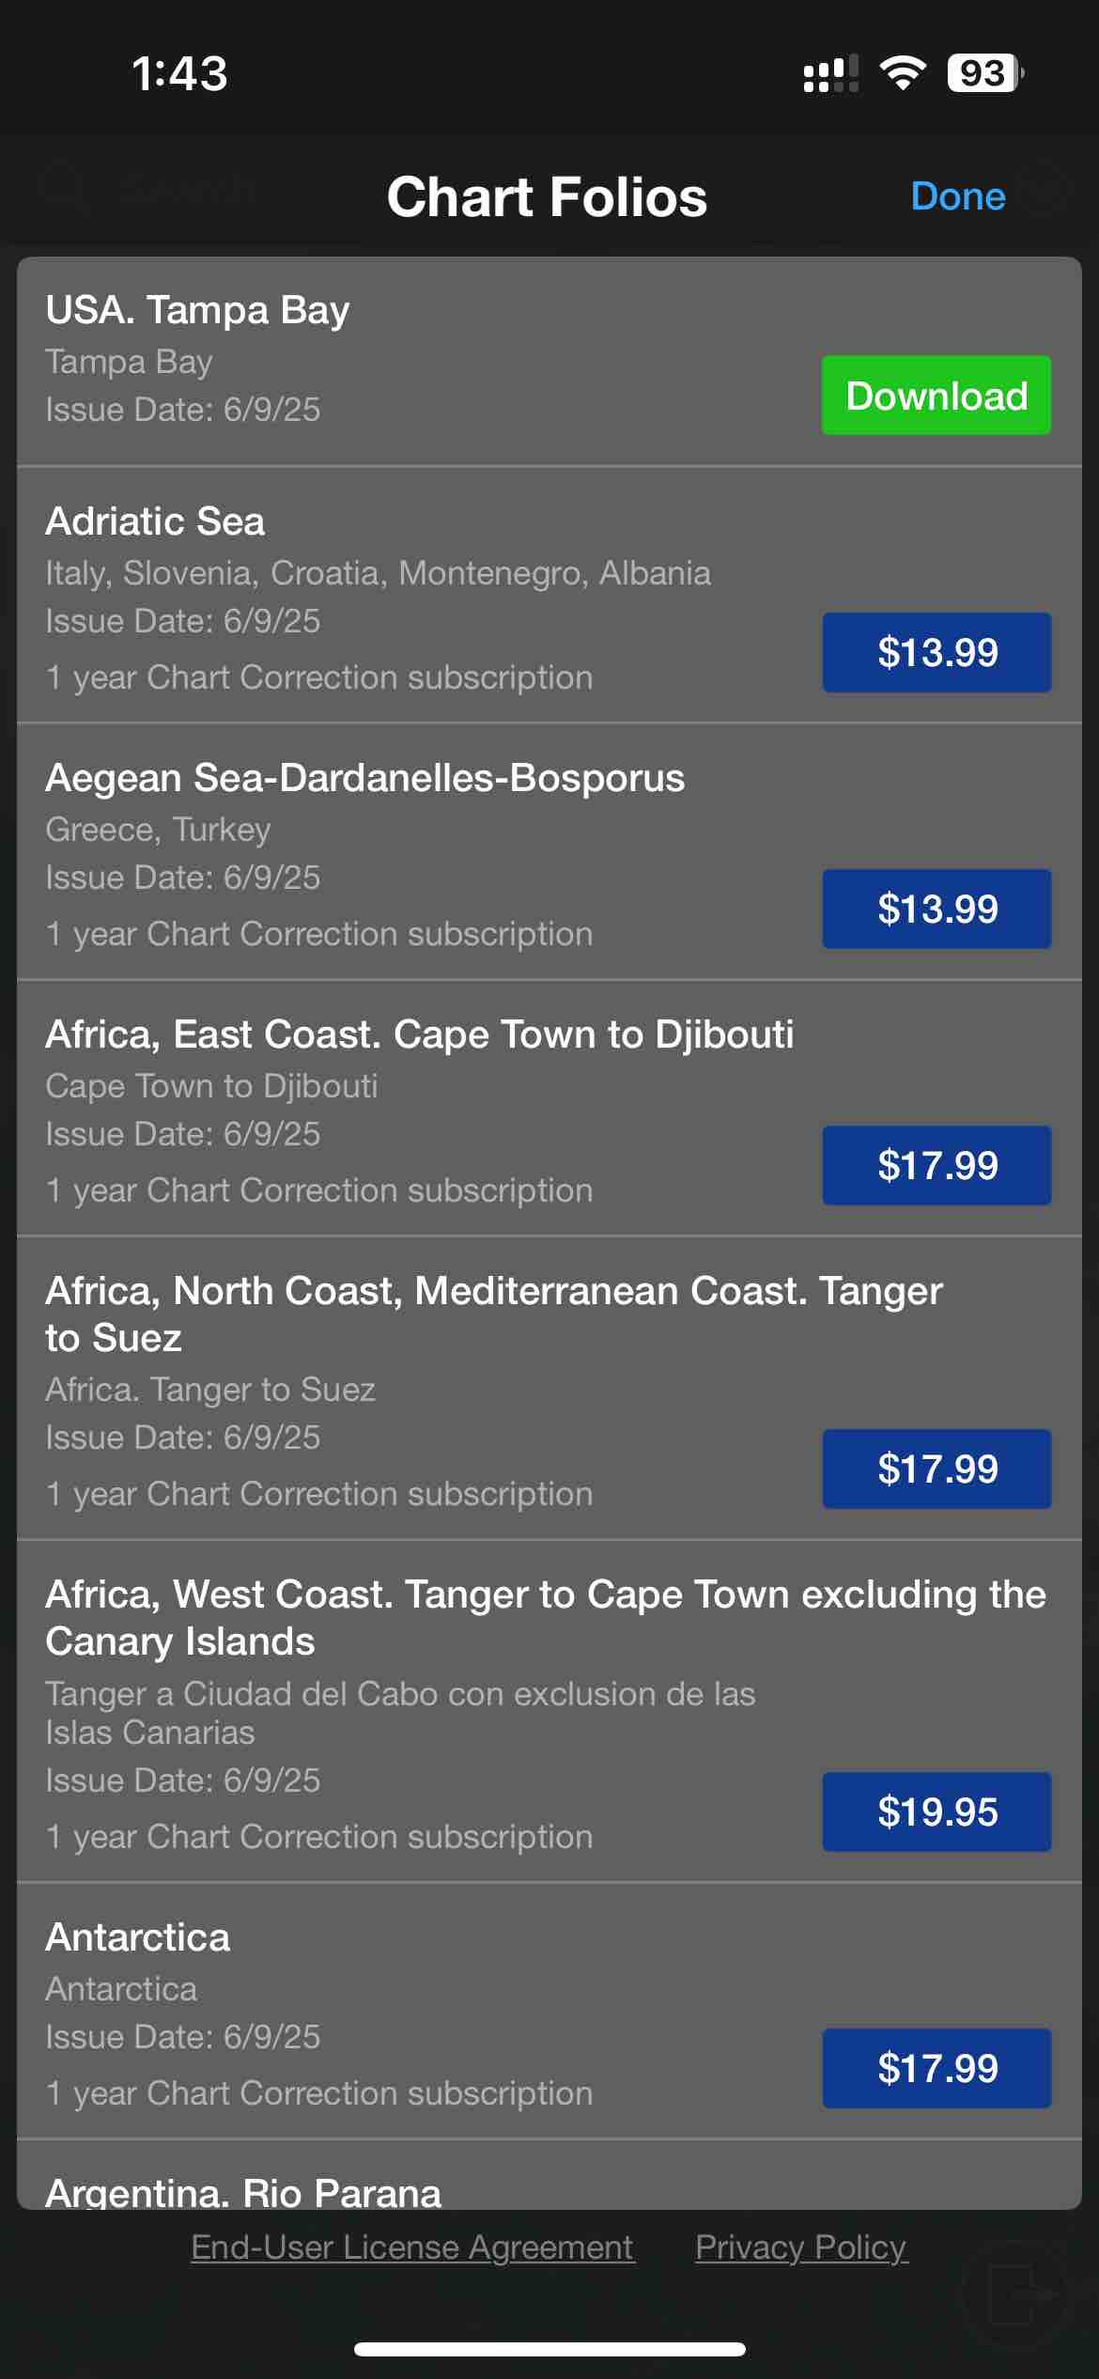Buy Africa West Coast folio for $19.95
The image size is (1099, 2379).
(x=936, y=1811)
